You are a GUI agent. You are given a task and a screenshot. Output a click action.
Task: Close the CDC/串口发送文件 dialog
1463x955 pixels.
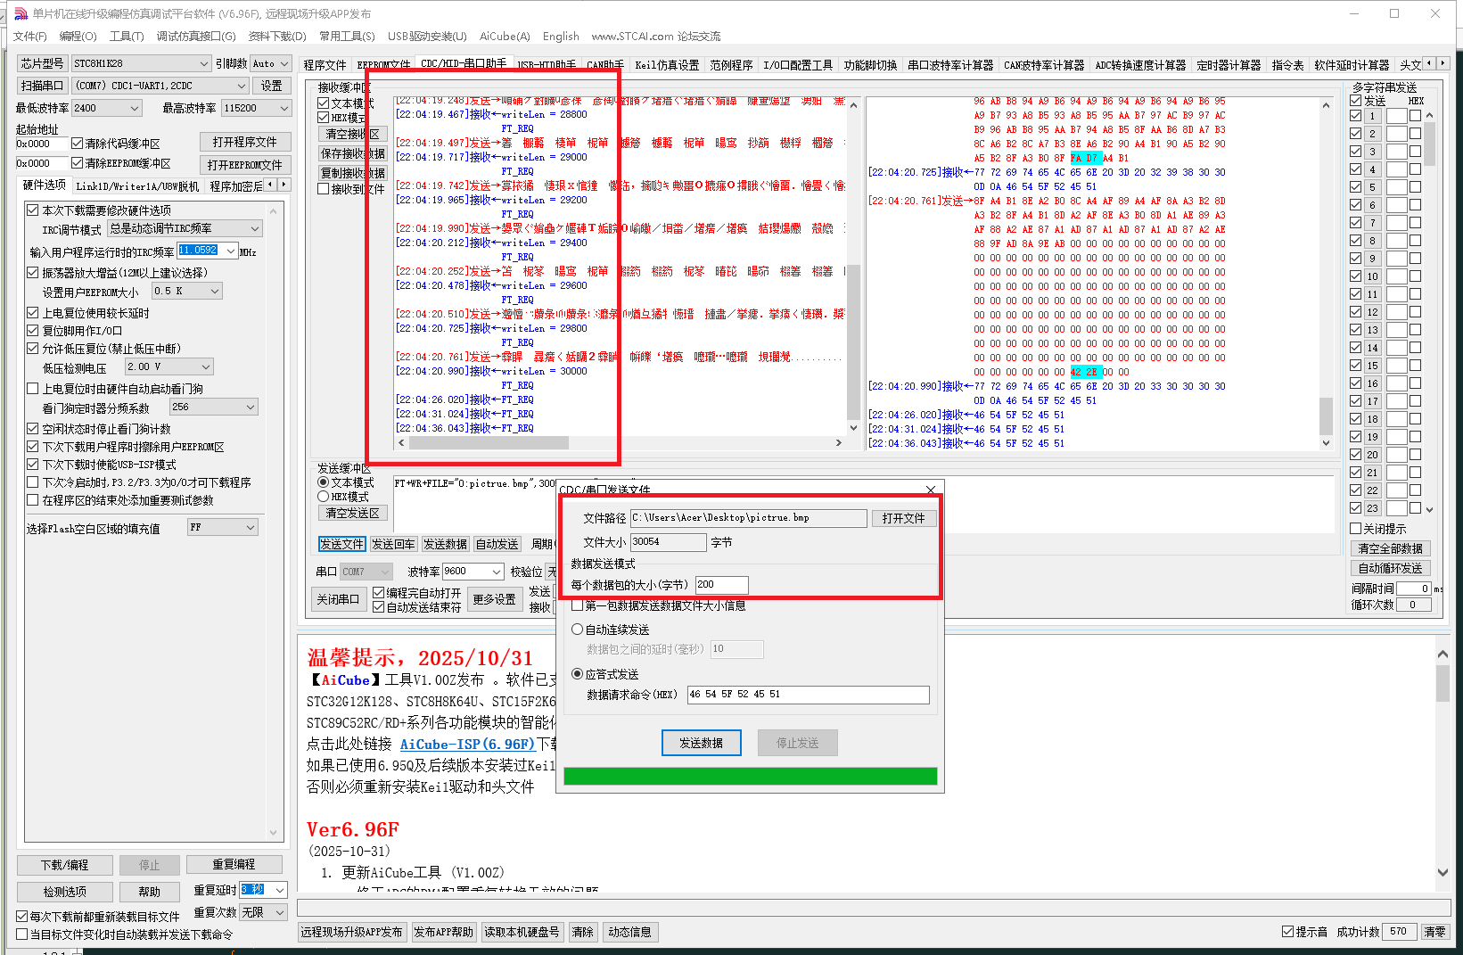[x=931, y=490]
